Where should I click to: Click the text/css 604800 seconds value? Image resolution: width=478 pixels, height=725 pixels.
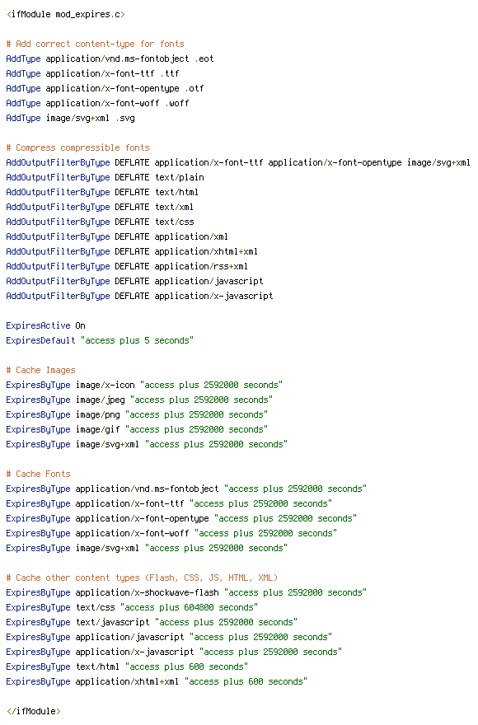[189, 607]
